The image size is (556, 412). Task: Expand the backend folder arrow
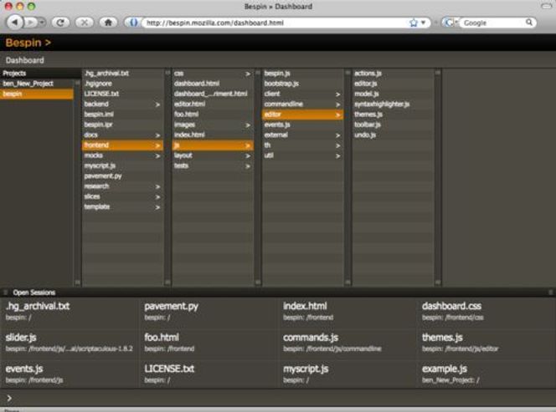point(157,104)
